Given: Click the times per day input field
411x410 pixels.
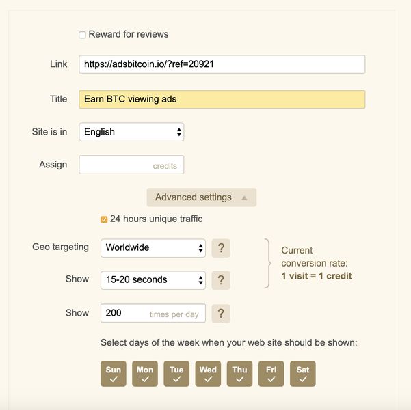Looking at the screenshot, I should click(153, 313).
